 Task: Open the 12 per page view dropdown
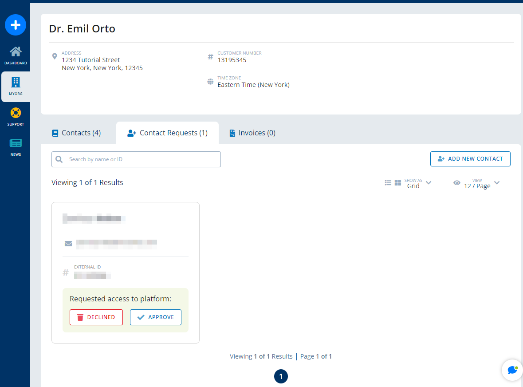496,182
